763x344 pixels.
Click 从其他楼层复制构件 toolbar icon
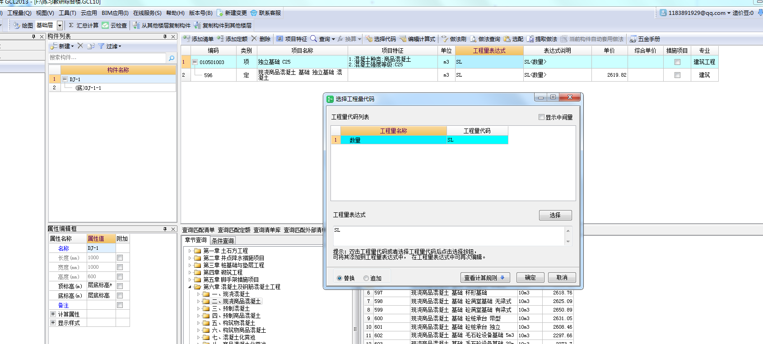136,25
